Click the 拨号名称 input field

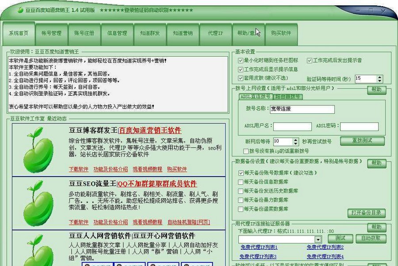click(x=302, y=109)
